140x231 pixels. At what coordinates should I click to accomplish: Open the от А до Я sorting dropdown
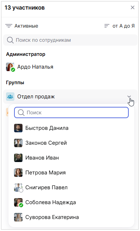[119, 26]
